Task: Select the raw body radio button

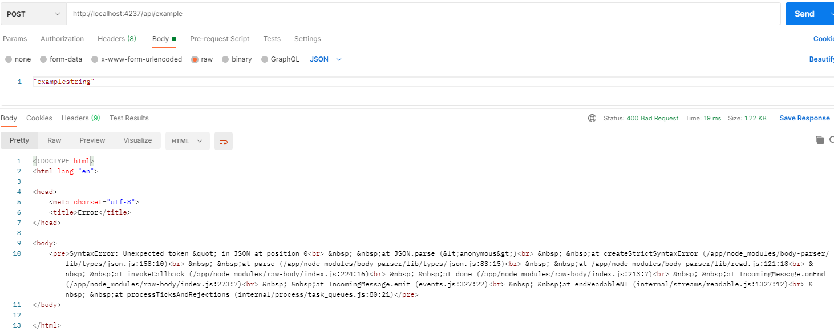Action: [195, 59]
